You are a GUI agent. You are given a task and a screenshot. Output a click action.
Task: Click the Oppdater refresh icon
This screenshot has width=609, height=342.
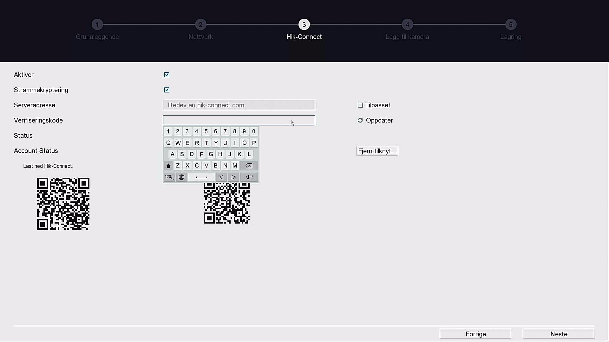pos(360,120)
